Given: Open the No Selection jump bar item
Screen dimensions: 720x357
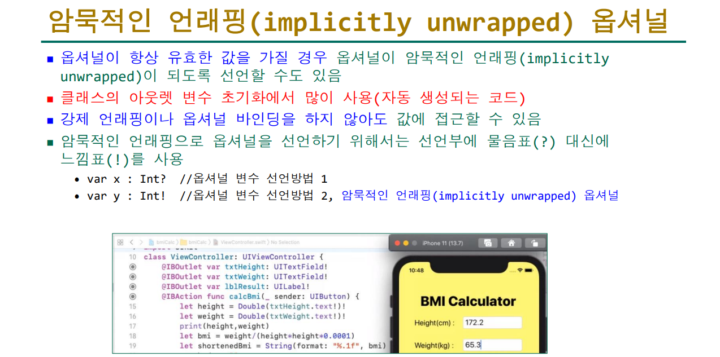Looking at the screenshot, I should point(285,243).
